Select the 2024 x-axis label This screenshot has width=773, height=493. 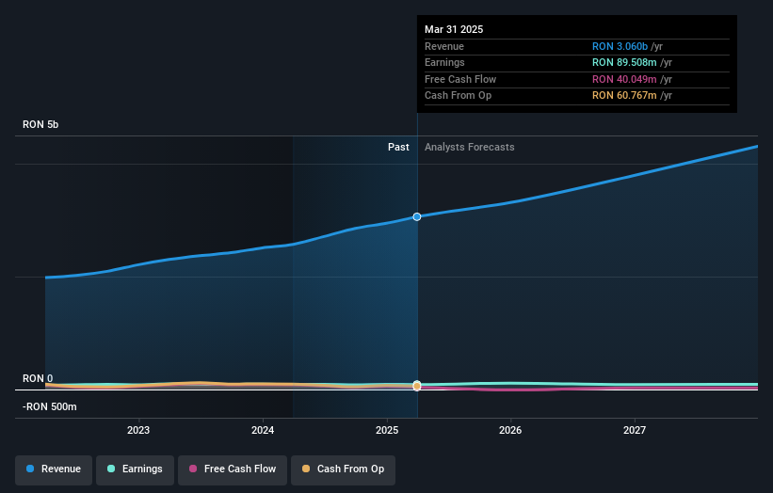point(263,430)
